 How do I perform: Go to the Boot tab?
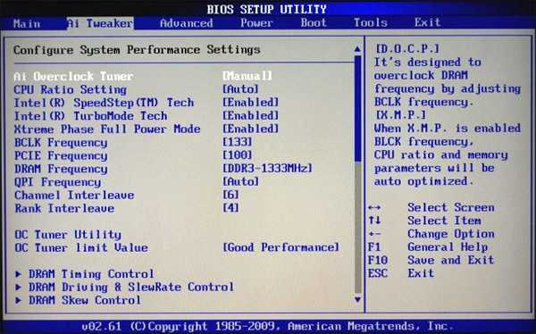point(314,23)
